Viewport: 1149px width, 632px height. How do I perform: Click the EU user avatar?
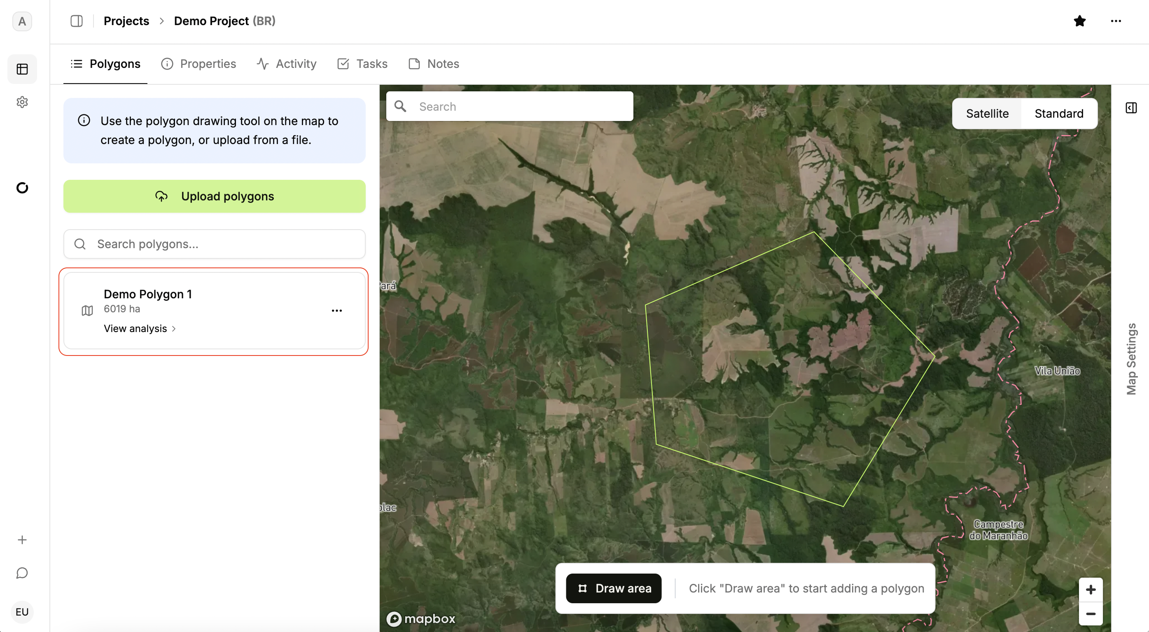tap(22, 611)
